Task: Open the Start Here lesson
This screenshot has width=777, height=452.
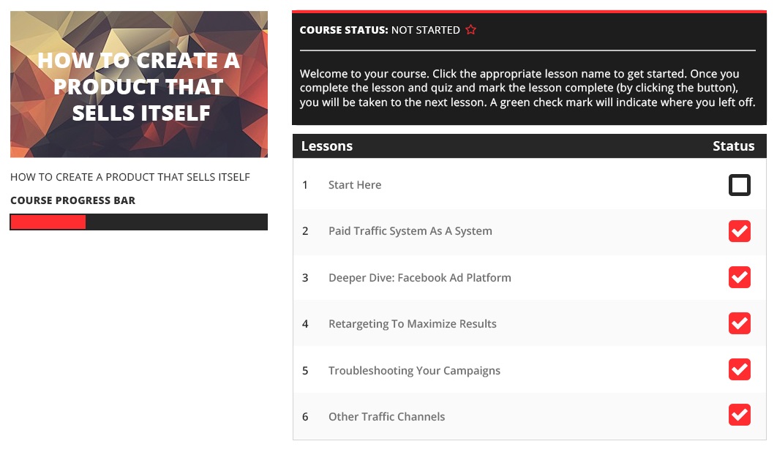Action: (354, 185)
